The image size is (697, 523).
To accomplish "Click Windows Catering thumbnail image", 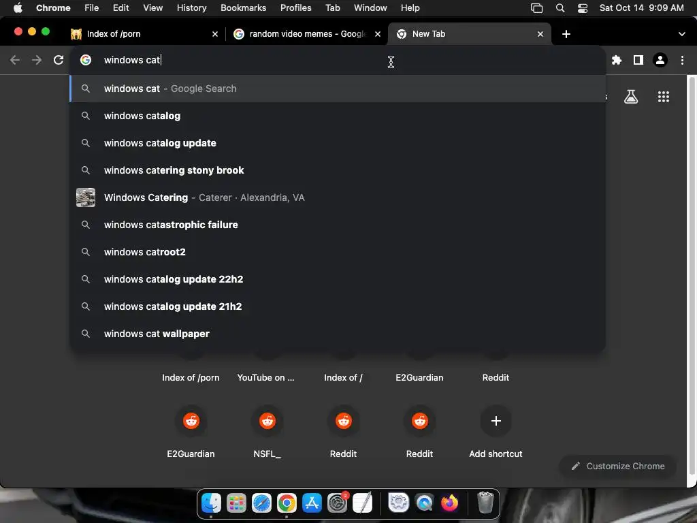I will (x=86, y=197).
